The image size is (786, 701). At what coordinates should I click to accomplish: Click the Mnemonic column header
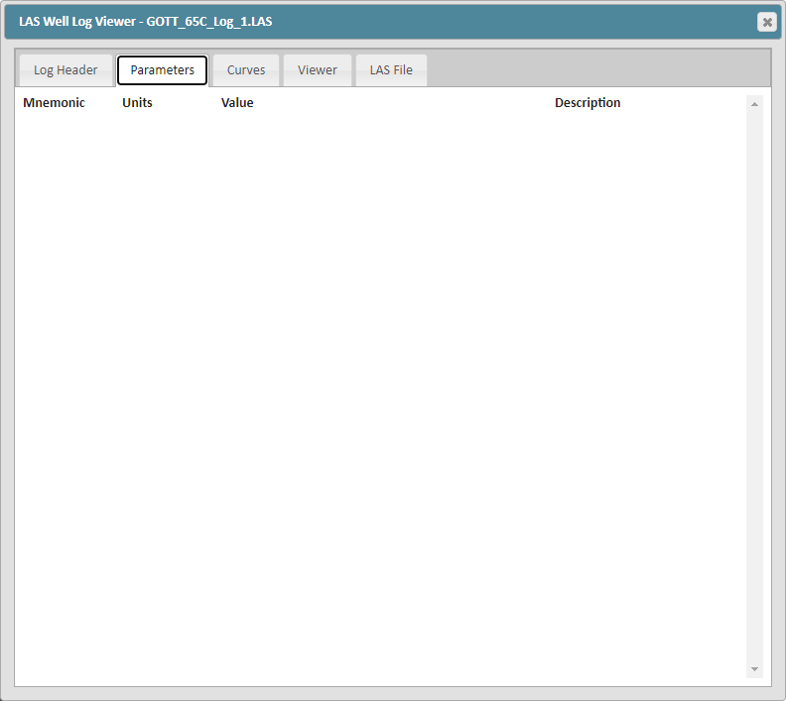click(55, 103)
